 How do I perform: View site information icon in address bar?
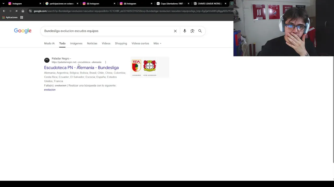(30, 11)
